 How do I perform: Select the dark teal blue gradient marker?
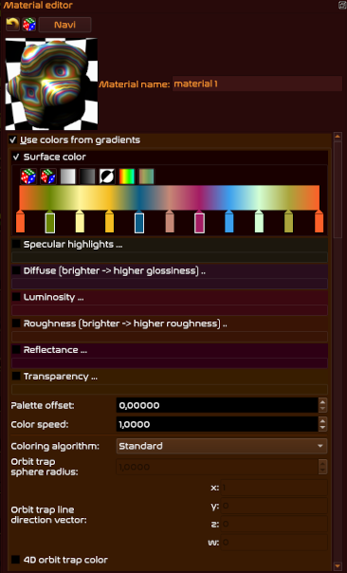pyautogui.click(x=139, y=222)
